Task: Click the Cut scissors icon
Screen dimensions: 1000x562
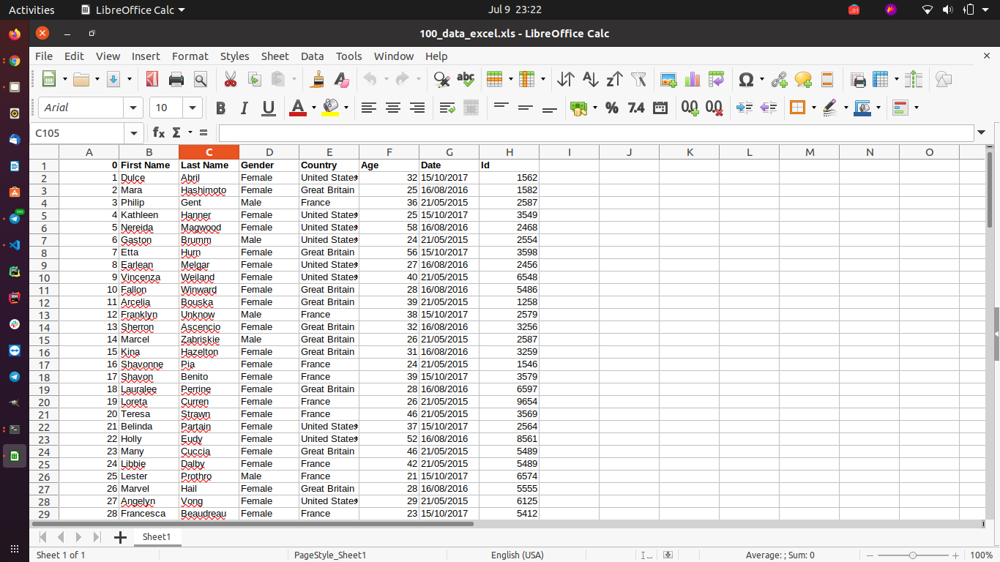Action: [x=230, y=79]
